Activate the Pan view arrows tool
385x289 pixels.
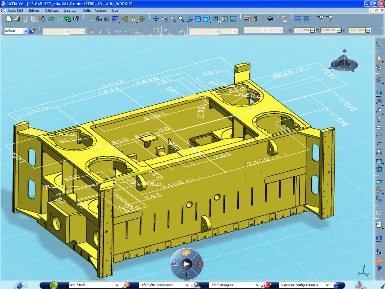[x=156, y=19]
